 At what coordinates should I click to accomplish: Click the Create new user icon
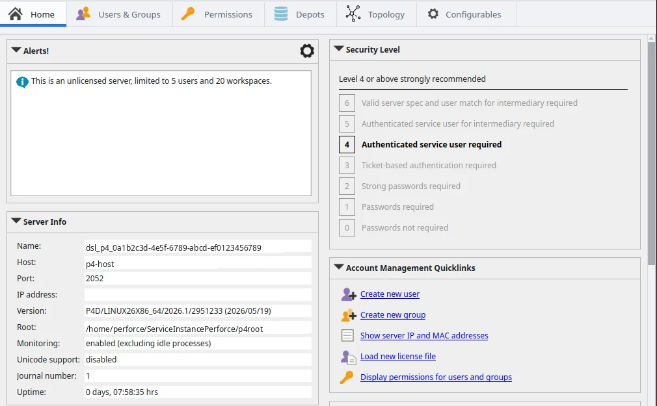[348, 294]
